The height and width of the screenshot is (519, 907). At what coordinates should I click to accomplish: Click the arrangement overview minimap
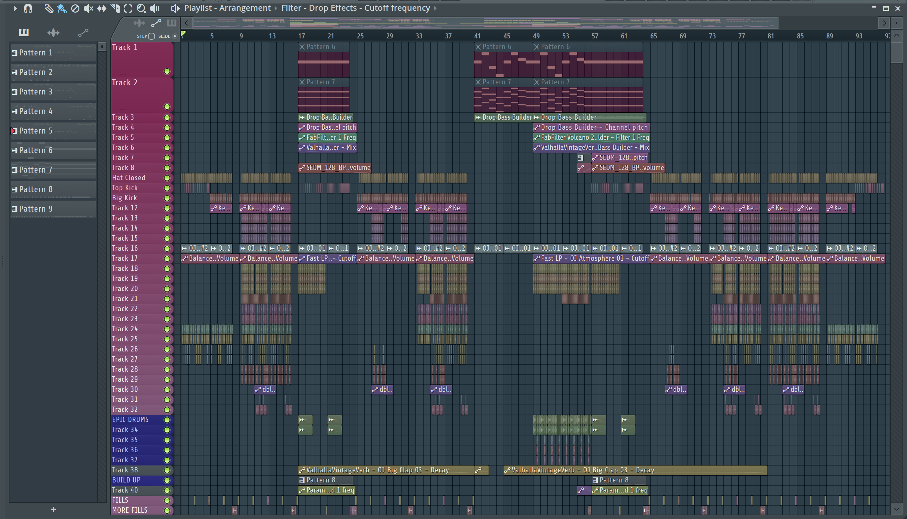(x=485, y=23)
